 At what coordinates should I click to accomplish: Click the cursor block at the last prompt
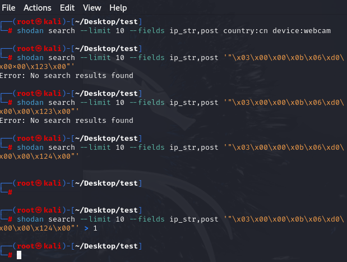(x=19, y=255)
